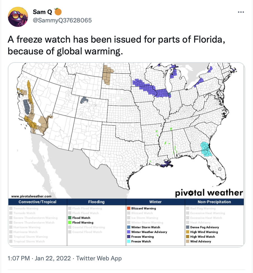Select the Flooding legend header
The height and width of the screenshot is (273, 253).
[x=96, y=202]
